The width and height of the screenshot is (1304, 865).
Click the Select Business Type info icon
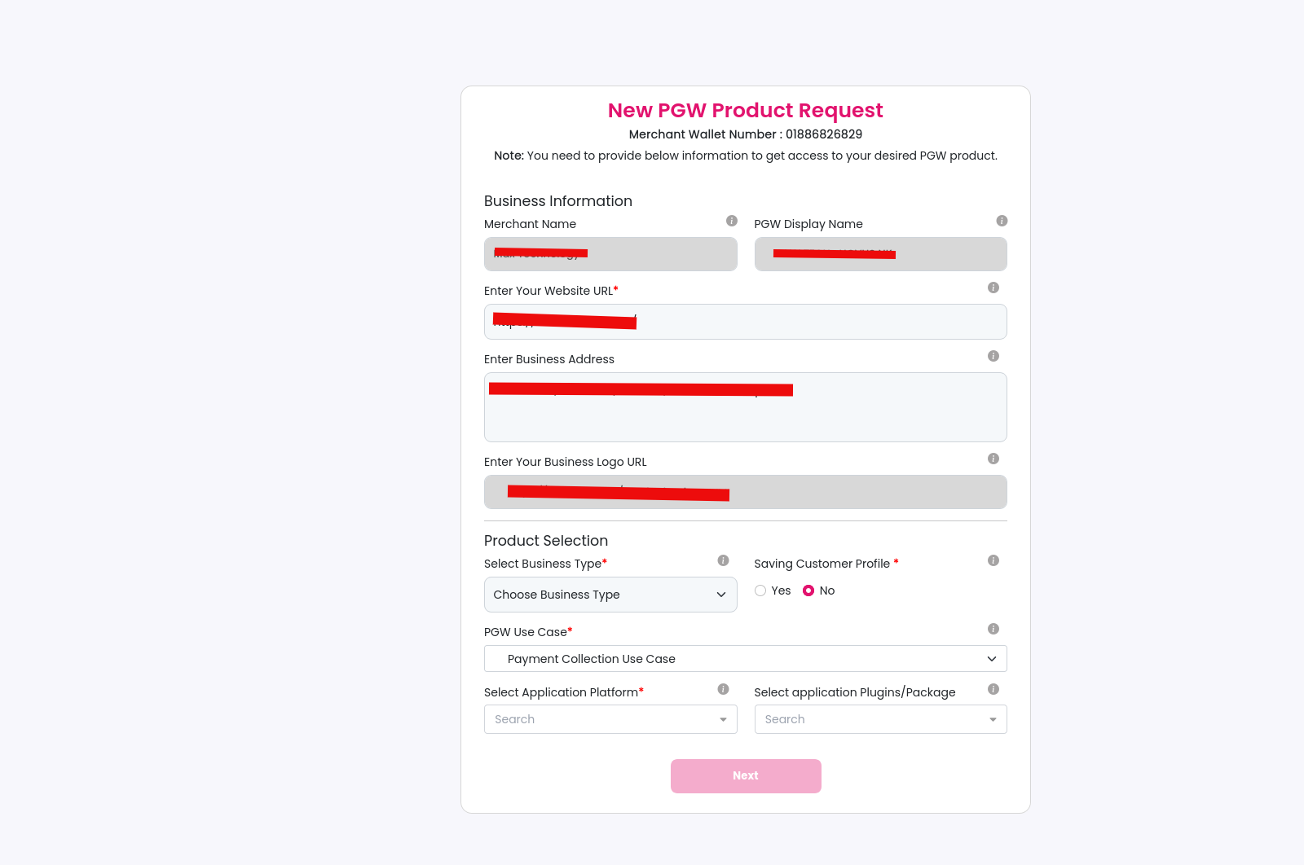[x=723, y=560]
